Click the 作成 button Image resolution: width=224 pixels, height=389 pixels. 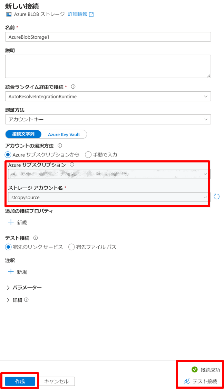click(20, 381)
